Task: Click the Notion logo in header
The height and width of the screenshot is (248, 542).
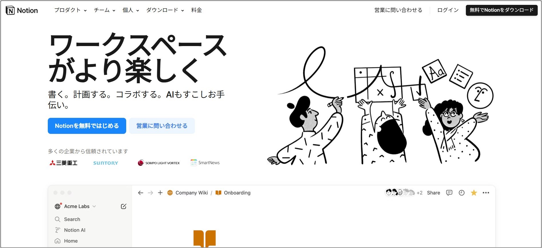Action: (x=22, y=10)
